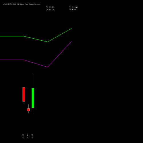
Task: Click the date label beneath the large red candlestick
Action: click(x=23, y=136)
